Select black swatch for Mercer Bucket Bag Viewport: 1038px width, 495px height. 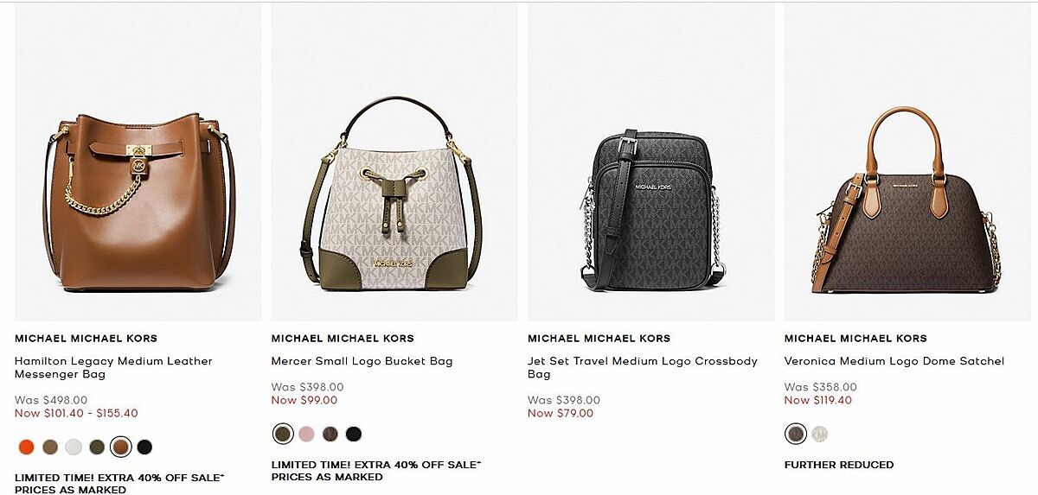[x=354, y=434]
